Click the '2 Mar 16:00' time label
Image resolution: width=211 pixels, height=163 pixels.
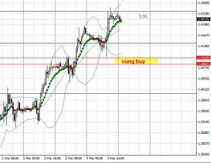(x=52, y=158)
